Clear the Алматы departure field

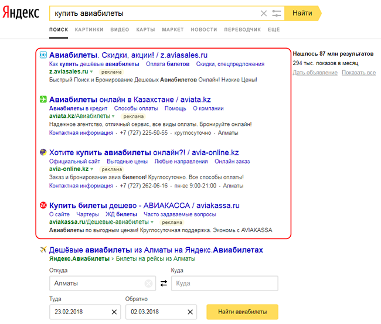[148, 284]
